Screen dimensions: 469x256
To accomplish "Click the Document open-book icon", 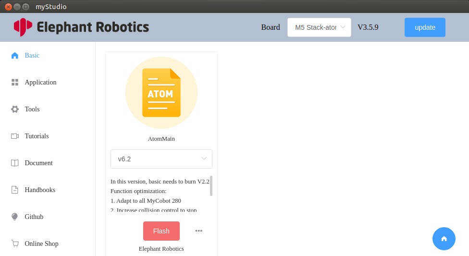I will coord(15,163).
